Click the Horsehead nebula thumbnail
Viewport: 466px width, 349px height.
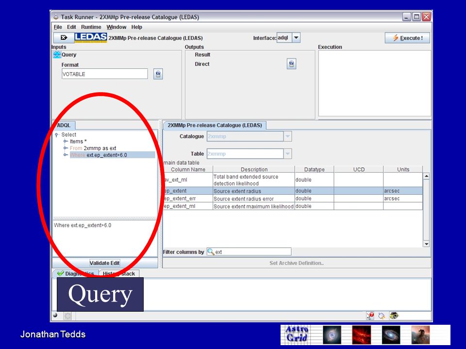[x=420, y=335]
